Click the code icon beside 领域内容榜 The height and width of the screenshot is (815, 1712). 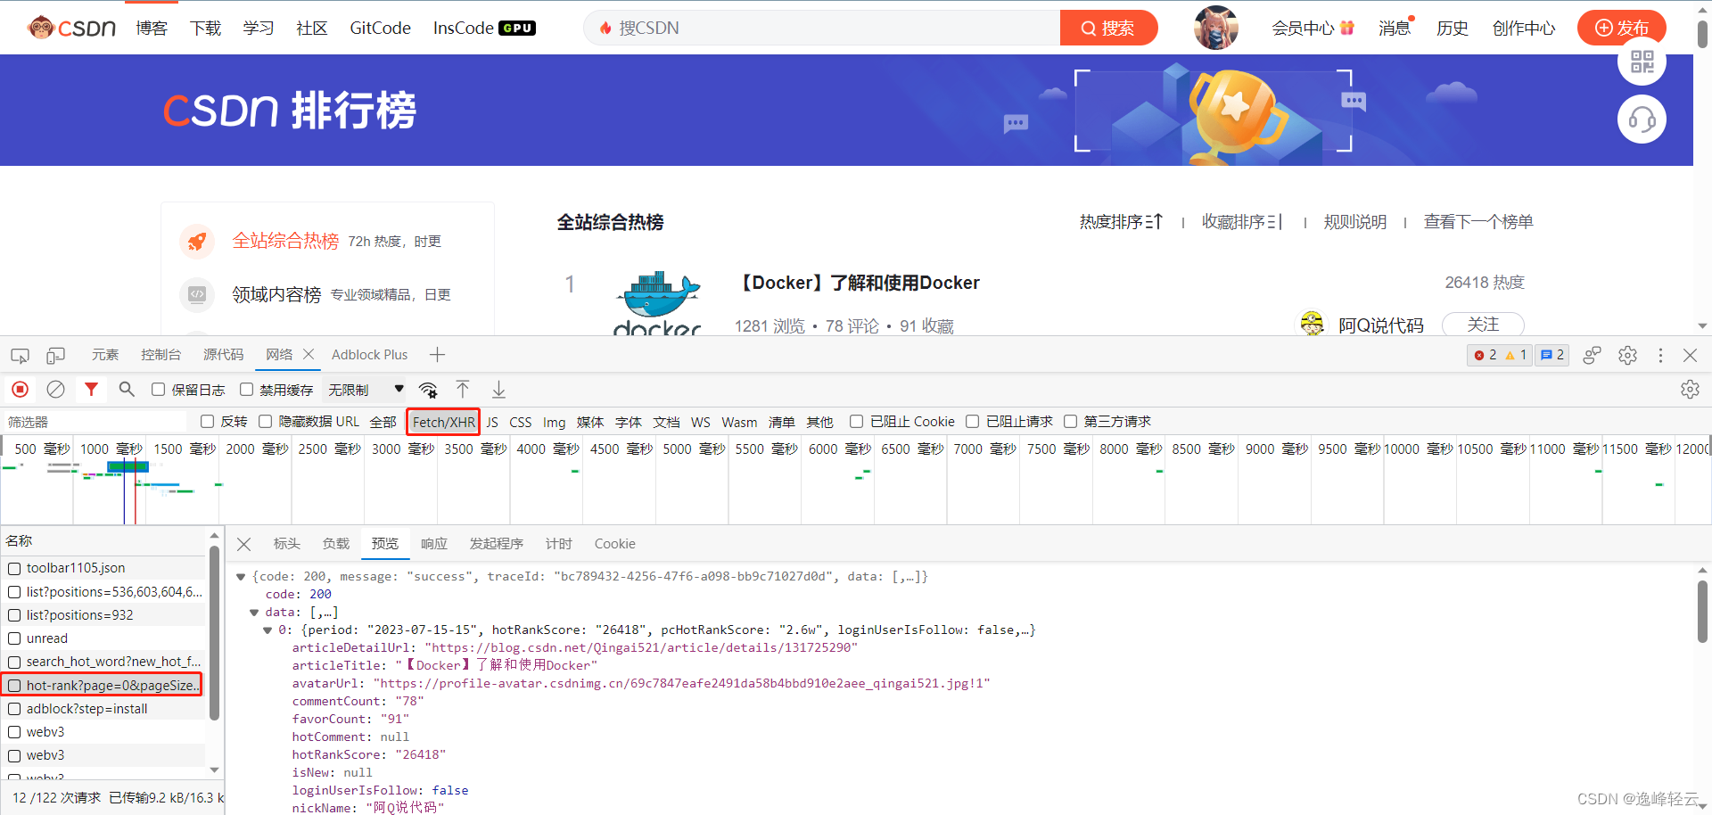coord(197,294)
